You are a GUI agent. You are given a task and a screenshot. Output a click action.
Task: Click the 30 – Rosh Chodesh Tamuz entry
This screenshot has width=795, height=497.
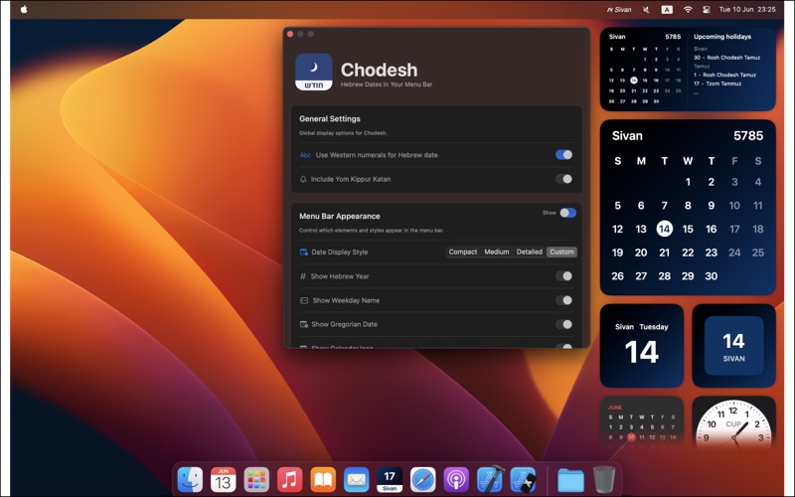point(726,58)
